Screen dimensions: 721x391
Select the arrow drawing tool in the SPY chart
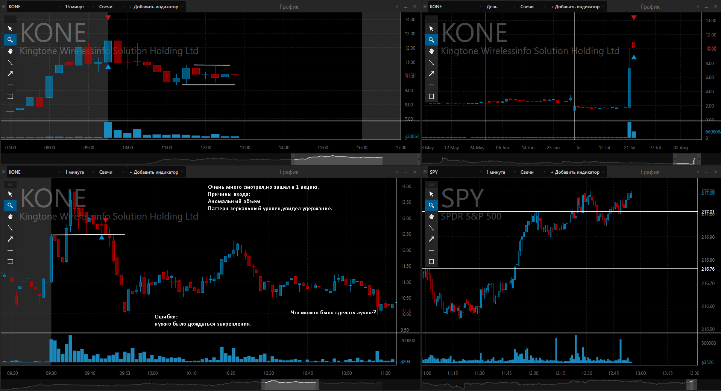[431, 239]
